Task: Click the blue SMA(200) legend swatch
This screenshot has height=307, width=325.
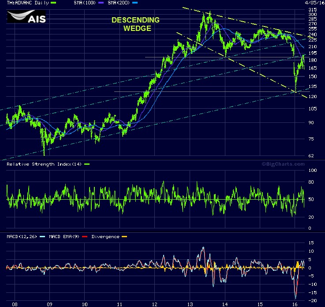Action: click(x=135, y=3)
